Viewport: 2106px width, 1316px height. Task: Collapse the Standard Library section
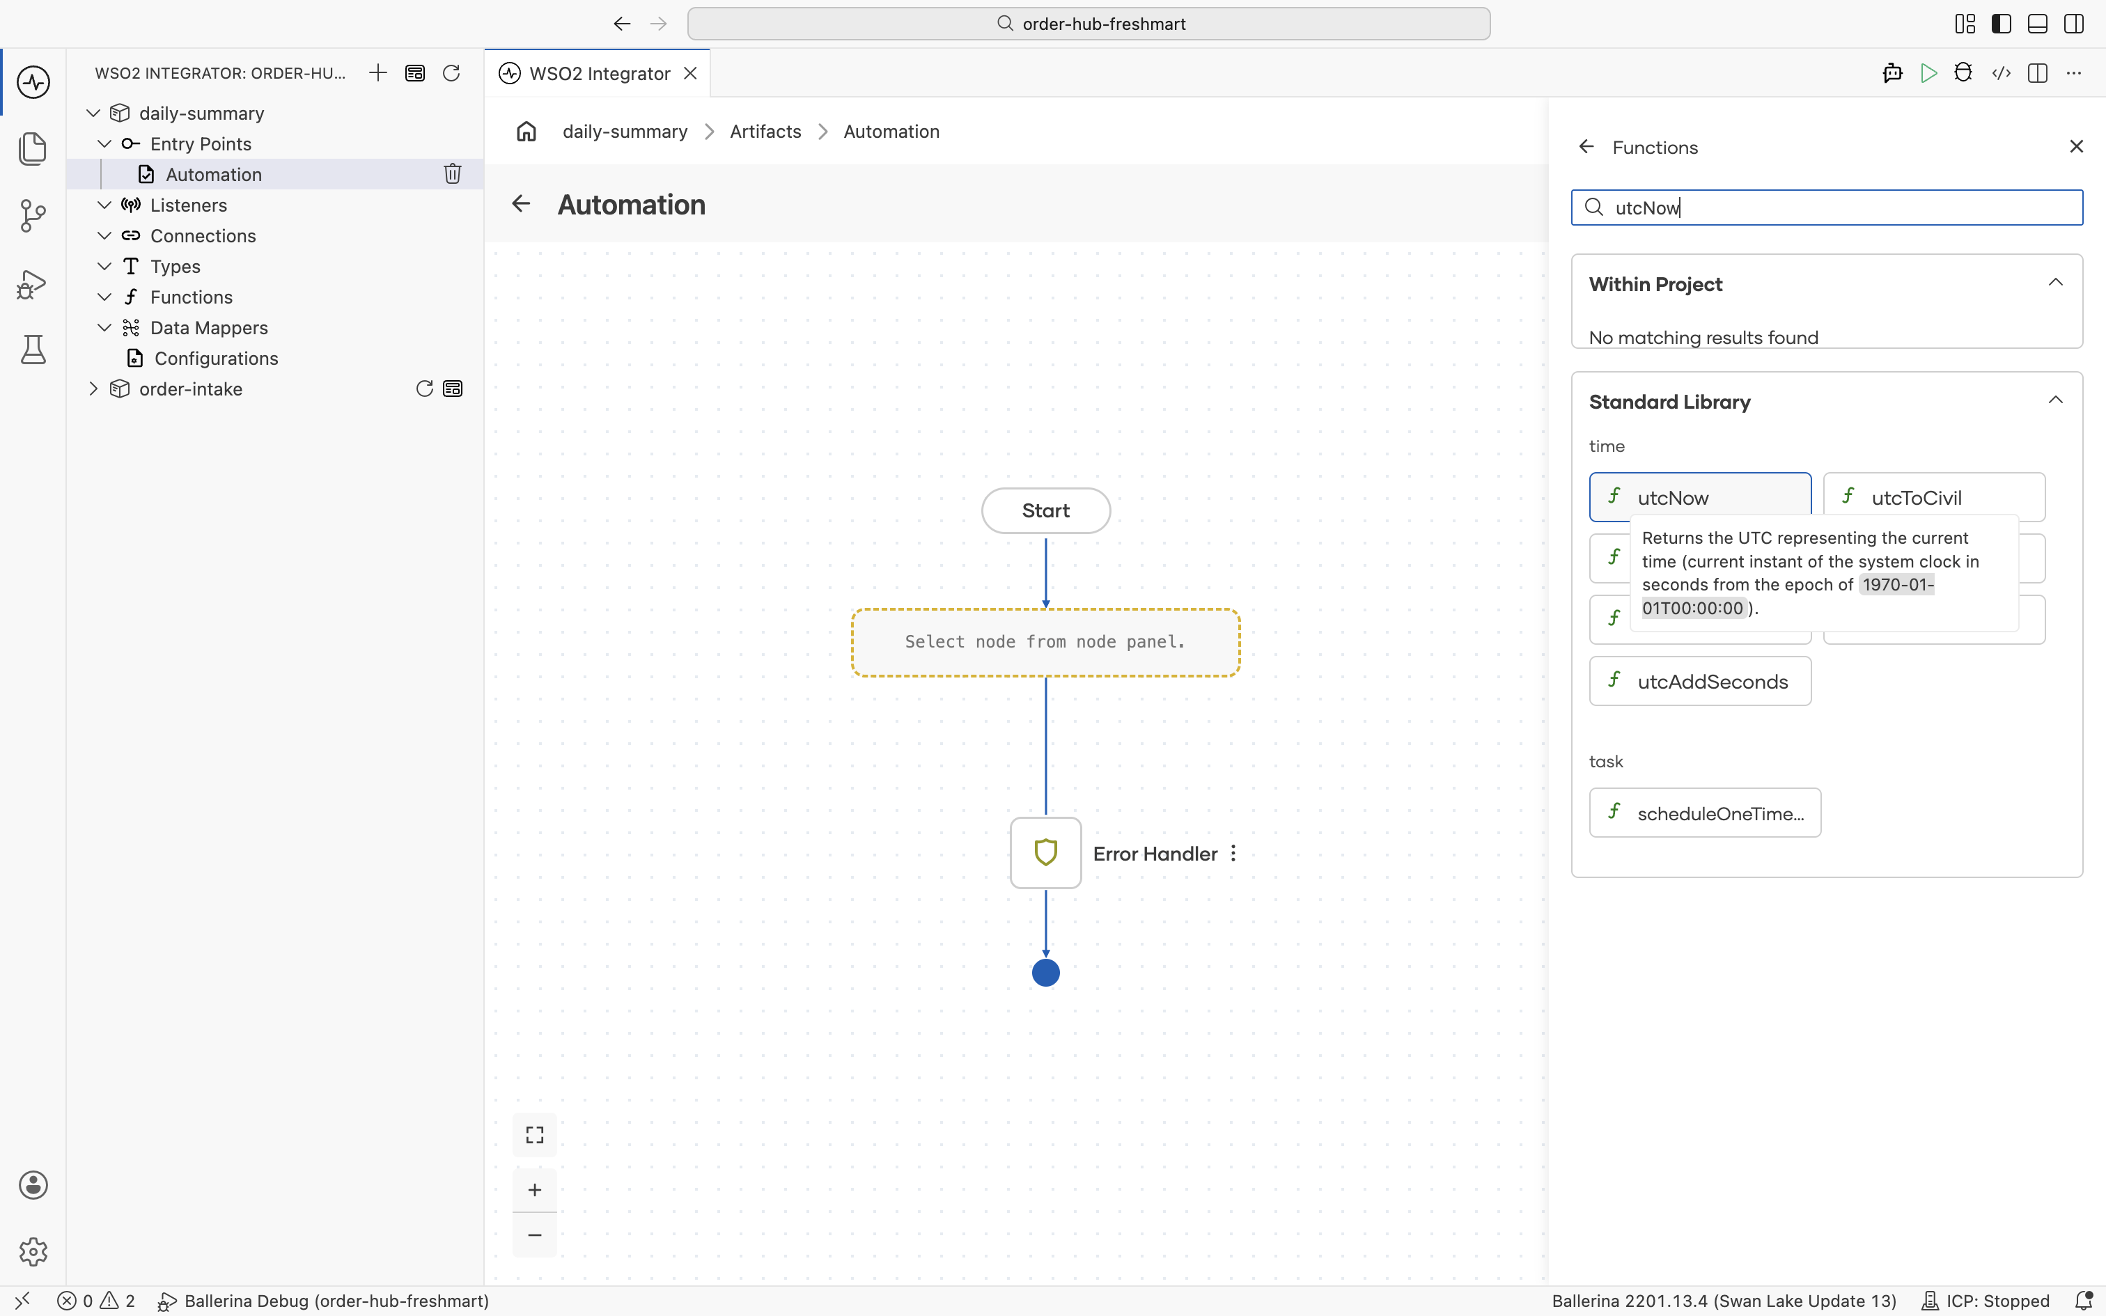pos(2056,400)
